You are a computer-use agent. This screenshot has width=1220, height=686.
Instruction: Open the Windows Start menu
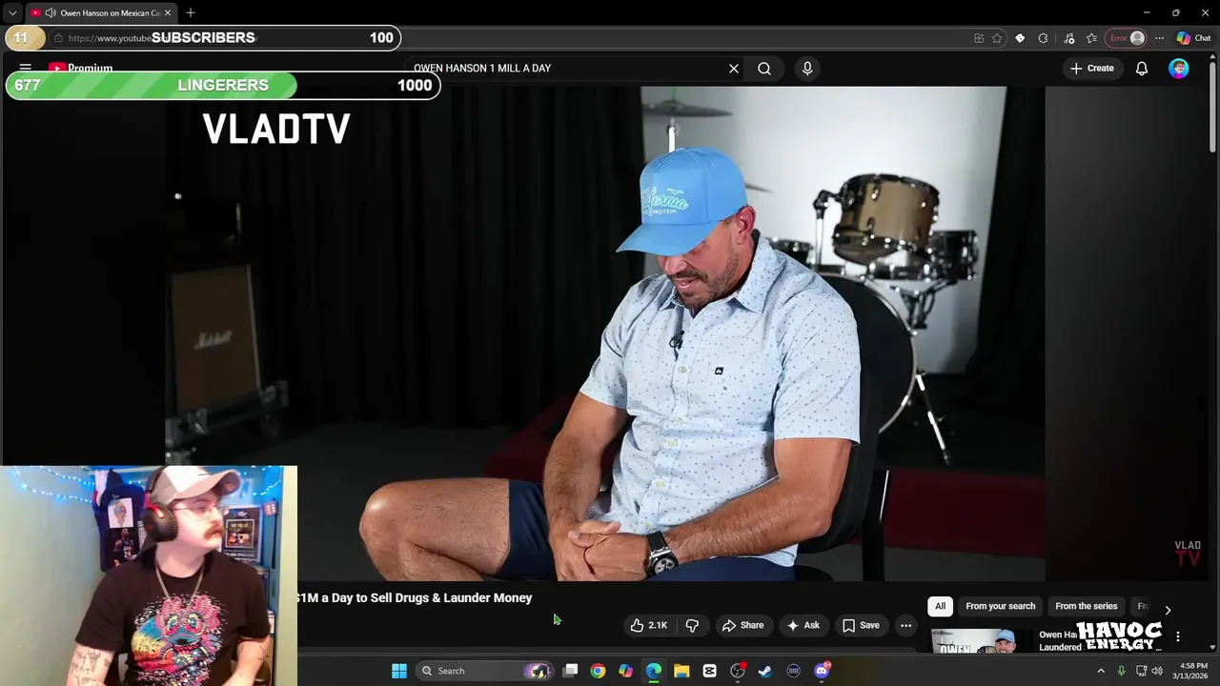(x=399, y=671)
